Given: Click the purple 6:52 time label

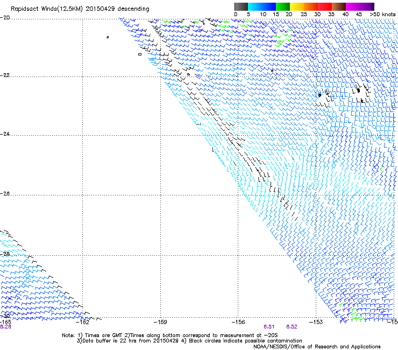Looking at the screenshot, I should [x=292, y=327].
